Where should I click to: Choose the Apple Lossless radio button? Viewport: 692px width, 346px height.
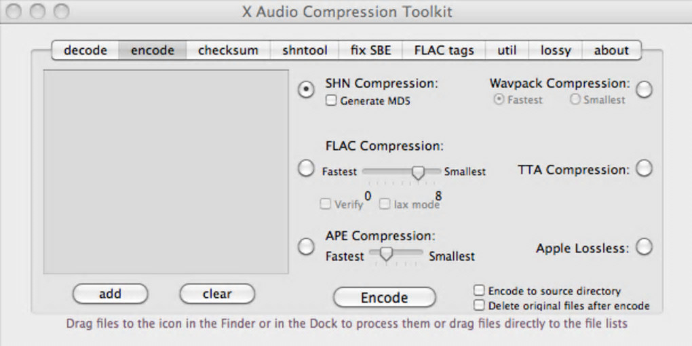pyautogui.click(x=644, y=247)
